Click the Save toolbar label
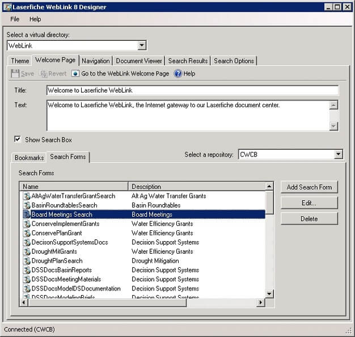Image resolution: width=355 pixels, height=337 pixels. point(27,74)
